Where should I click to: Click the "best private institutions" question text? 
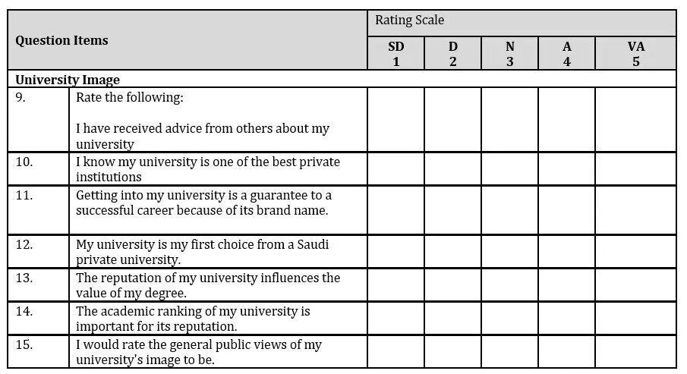(x=208, y=169)
